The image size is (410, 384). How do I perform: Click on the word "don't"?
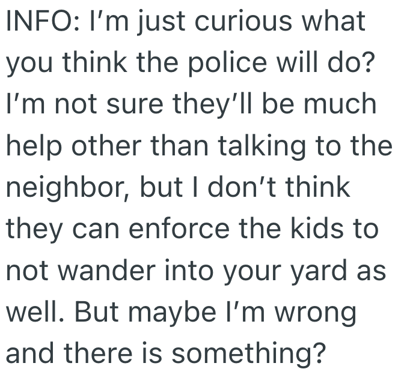click(232, 187)
